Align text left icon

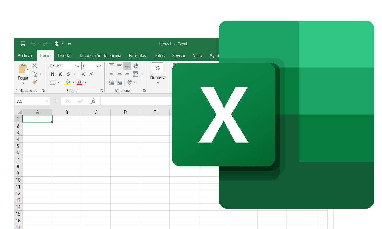coord(111,74)
